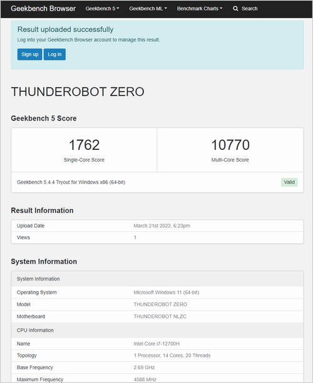Click the Model value THUNDEROBOT ZERO
The width and height of the screenshot is (313, 383).
(160, 304)
